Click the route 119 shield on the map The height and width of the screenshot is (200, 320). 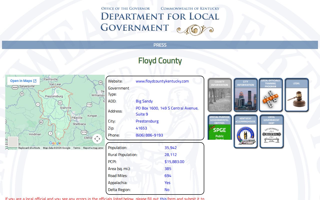(x=89, y=105)
